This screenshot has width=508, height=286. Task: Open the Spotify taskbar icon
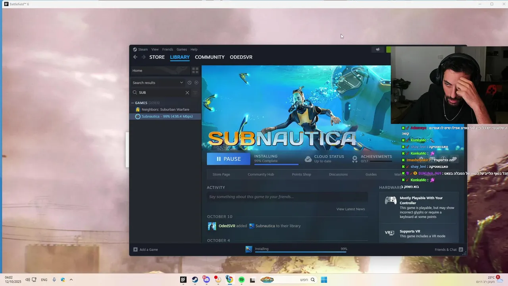241,280
